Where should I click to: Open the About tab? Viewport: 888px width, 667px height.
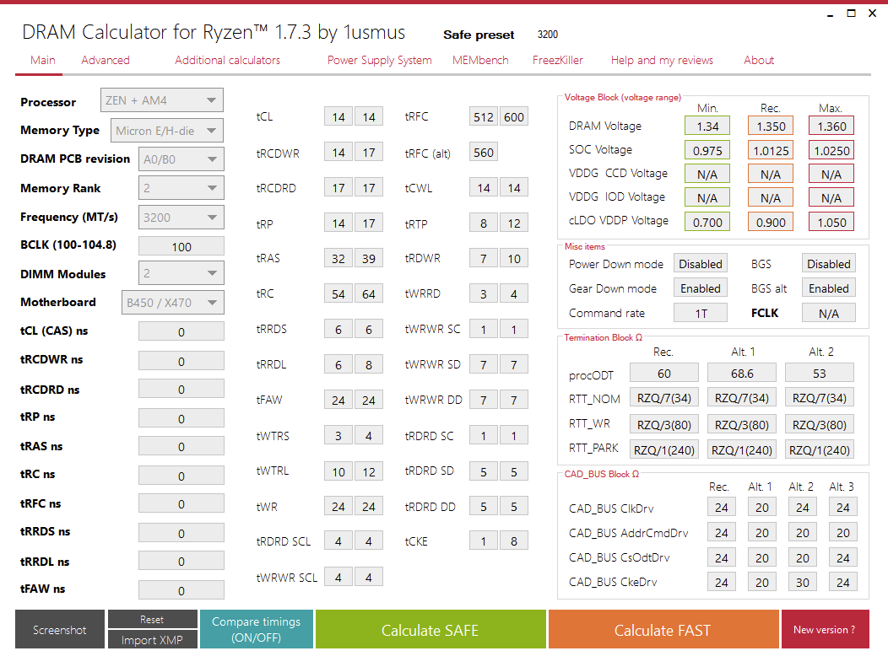(759, 60)
